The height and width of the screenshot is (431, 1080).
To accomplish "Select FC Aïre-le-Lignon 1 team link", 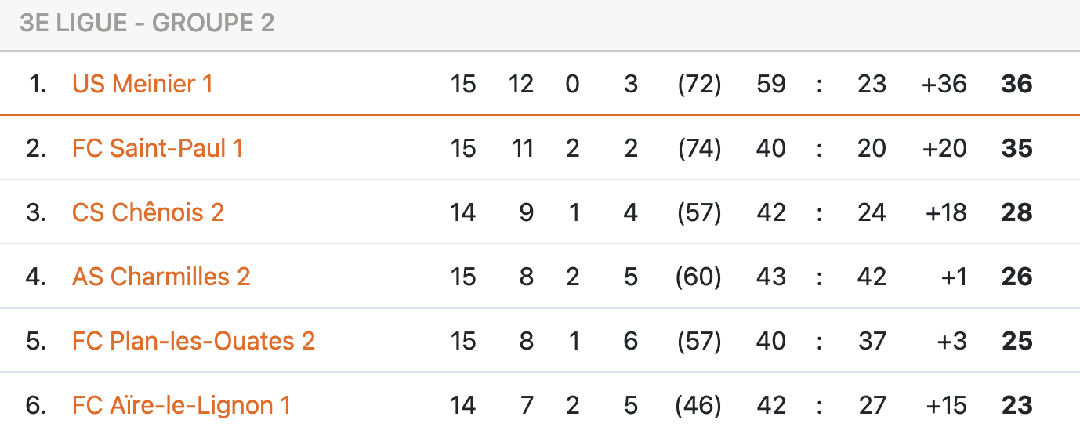I will 181,405.
